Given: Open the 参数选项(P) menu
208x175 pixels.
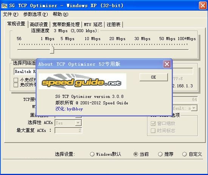Looking at the screenshot, I should click(x=36, y=14).
